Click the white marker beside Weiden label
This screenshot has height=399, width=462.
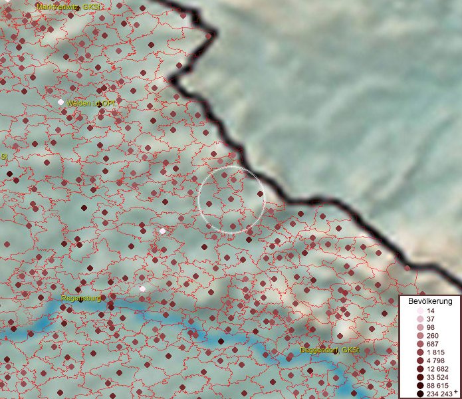tap(61, 102)
